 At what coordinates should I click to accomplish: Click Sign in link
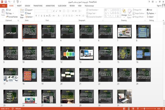[159, 6]
